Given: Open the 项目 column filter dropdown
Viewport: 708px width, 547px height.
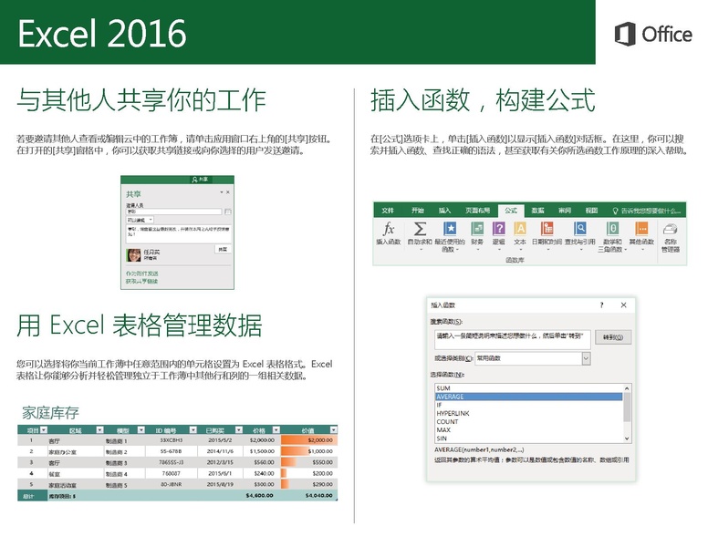Looking at the screenshot, I should pos(44,430).
